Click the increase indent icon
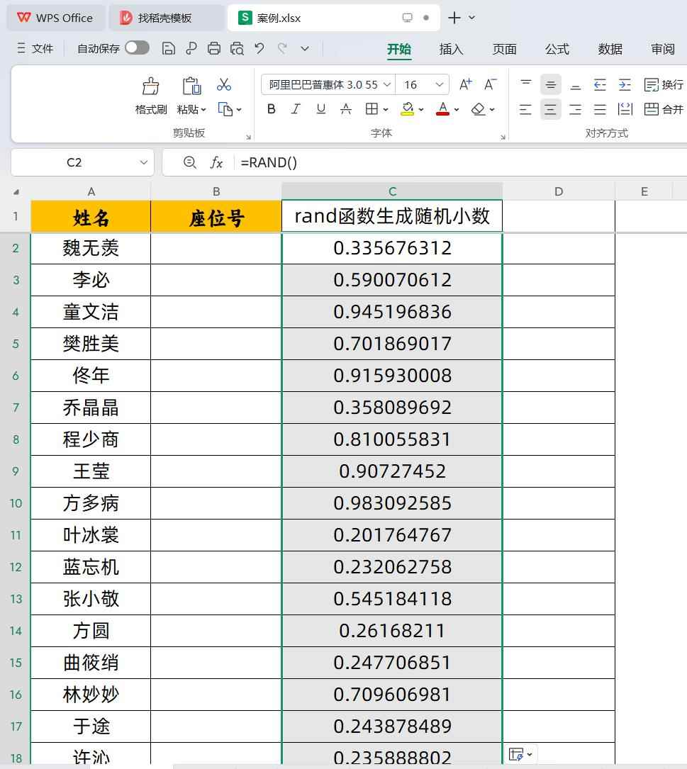The width and height of the screenshot is (687, 769). point(625,85)
